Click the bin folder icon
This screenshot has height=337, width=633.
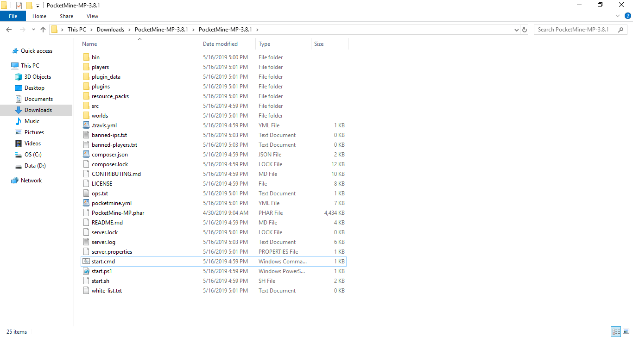pyautogui.click(x=86, y=57)
